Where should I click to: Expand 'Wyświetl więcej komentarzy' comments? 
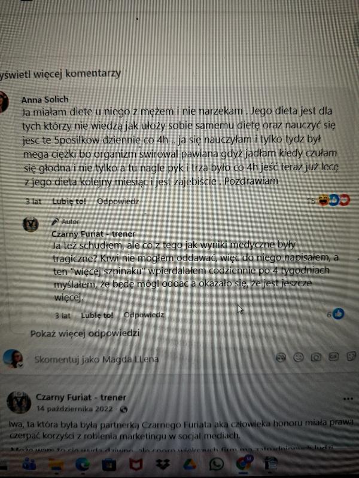pyautogui.click(x=60, y=73)
